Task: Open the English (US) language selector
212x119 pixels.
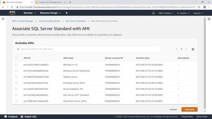Action: (x=30, y=117)
